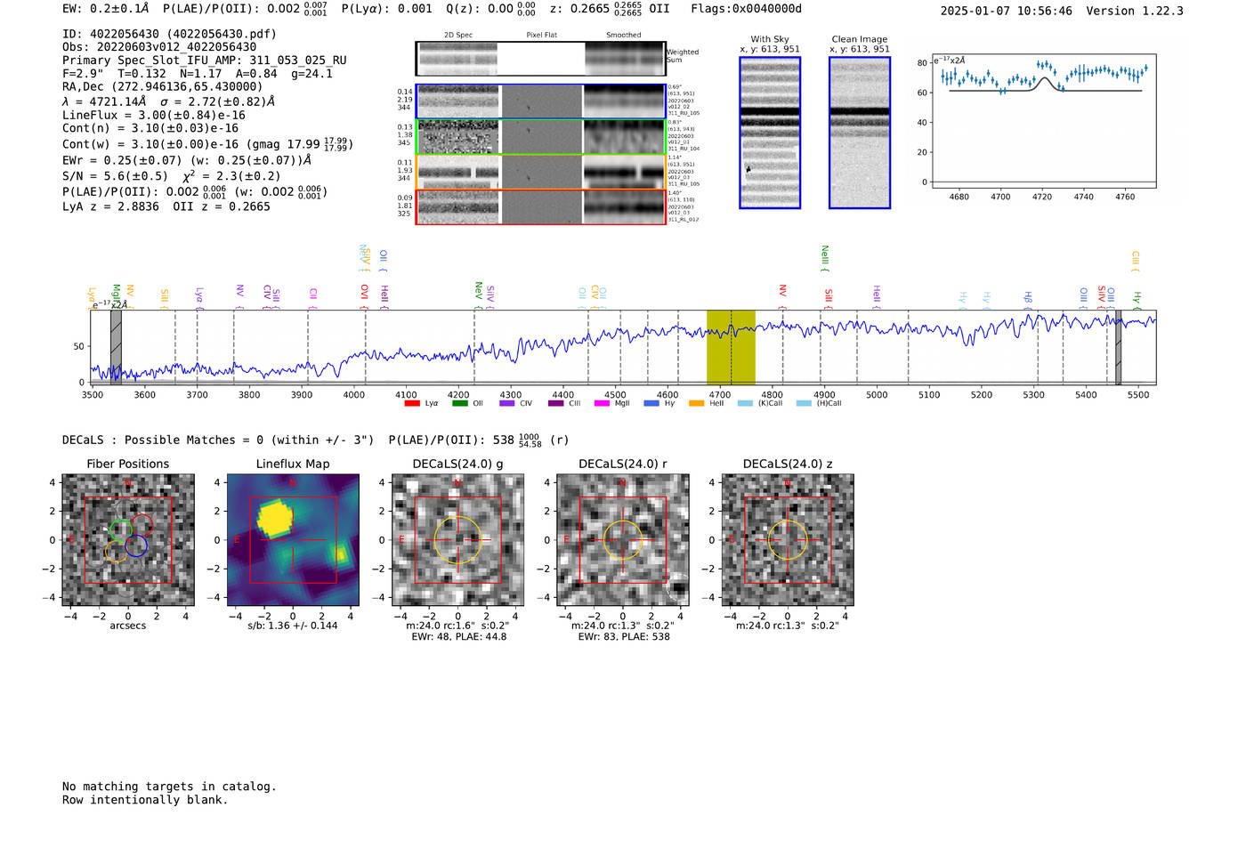Select the Clean Image CCD panel
Screen dimensions: 1246x848
(860, 133)
